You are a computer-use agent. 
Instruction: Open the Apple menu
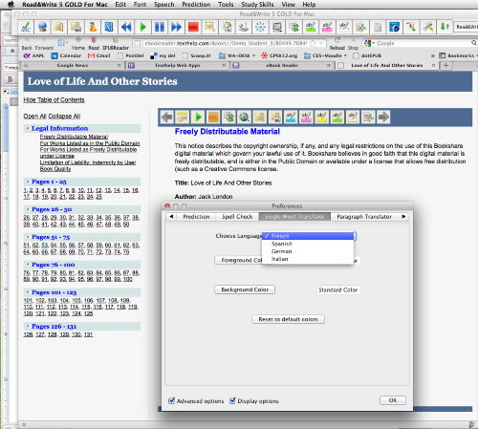point(11,4)
